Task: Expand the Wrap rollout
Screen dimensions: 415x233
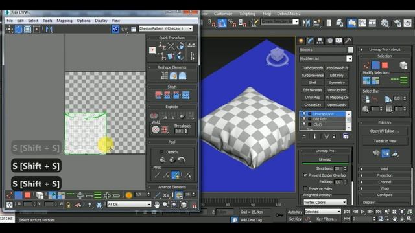Action: pos(385,188)
